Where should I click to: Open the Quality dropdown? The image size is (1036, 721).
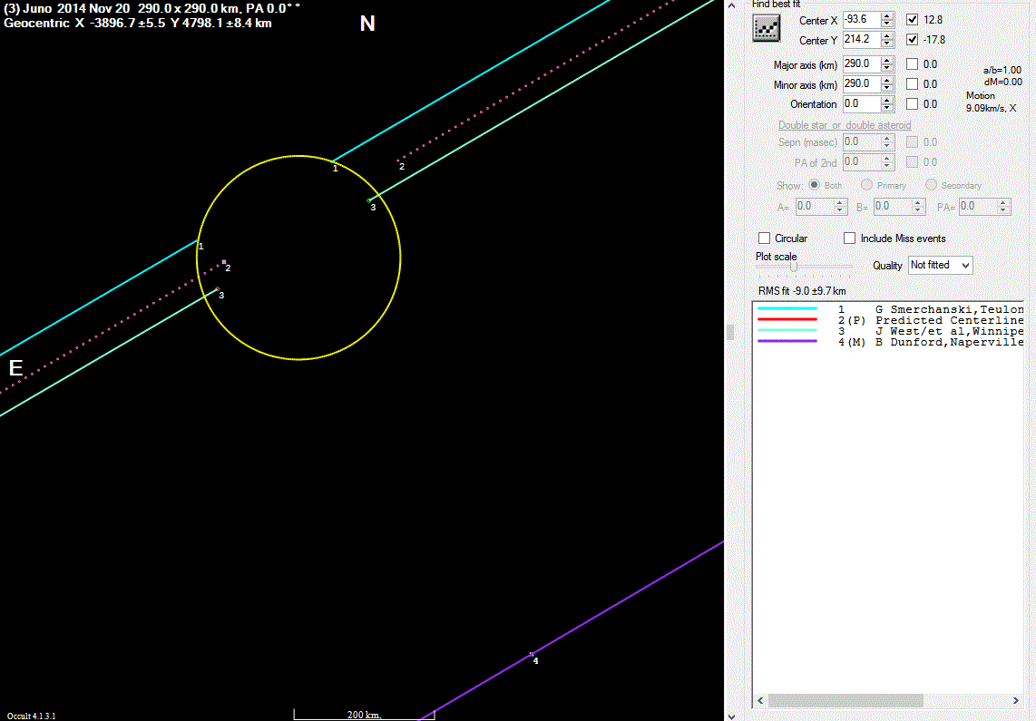[x=940, y=266]
